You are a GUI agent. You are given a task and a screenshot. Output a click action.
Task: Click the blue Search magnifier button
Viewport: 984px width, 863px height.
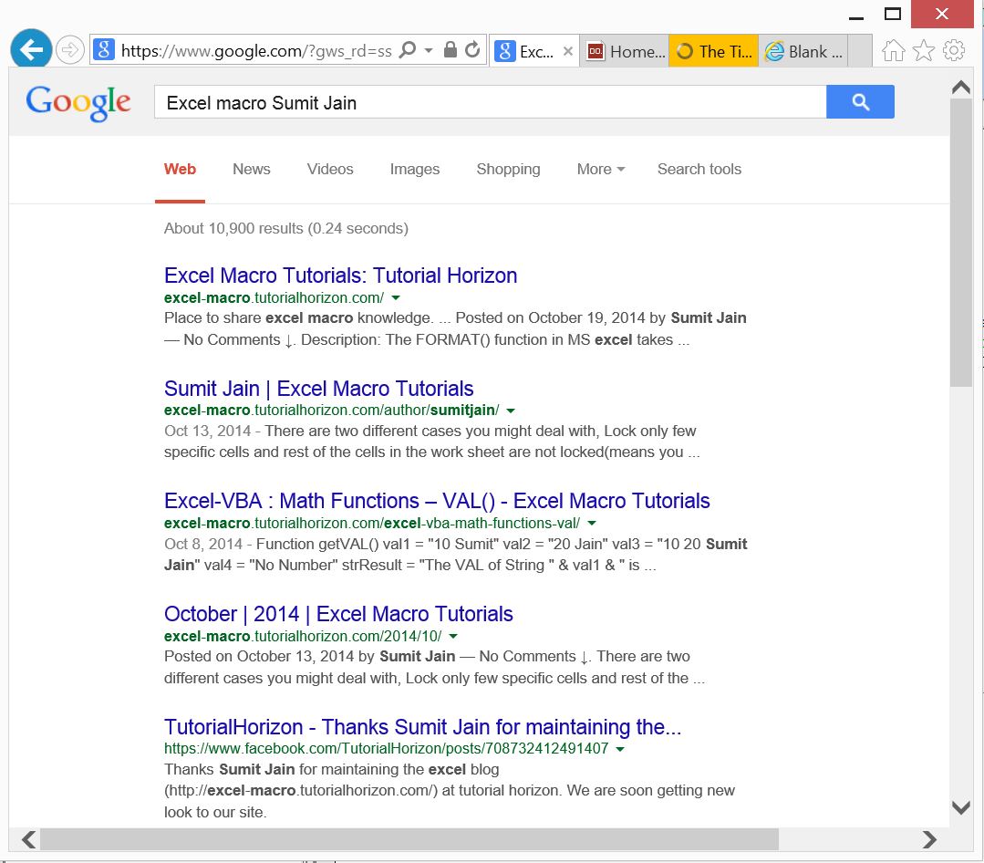pyautogui.click(x=860, y=101)
